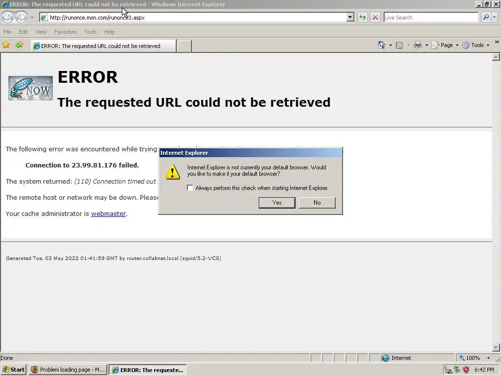Click the Search magnifier icon
The width and height of the screenshot is (501, 376).
tap(486, 17)
